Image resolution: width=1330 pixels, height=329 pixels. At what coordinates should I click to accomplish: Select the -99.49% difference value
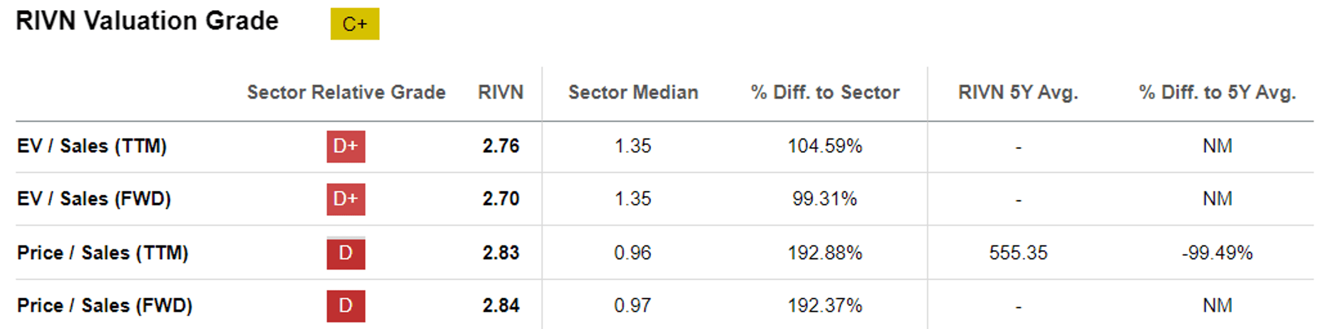point(1217,253)
